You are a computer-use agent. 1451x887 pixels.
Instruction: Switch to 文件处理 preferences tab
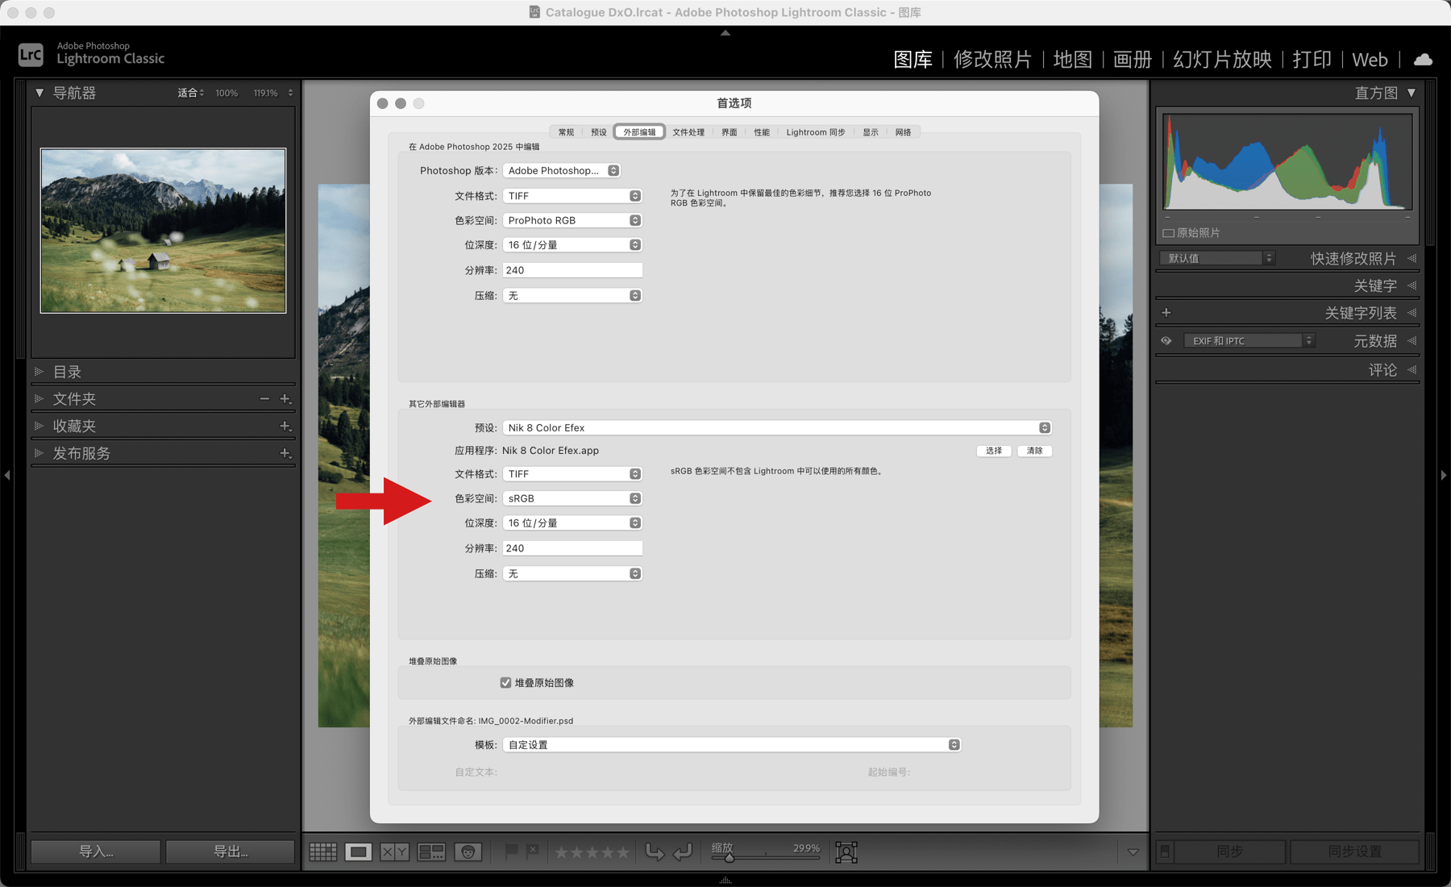[688, 132]
